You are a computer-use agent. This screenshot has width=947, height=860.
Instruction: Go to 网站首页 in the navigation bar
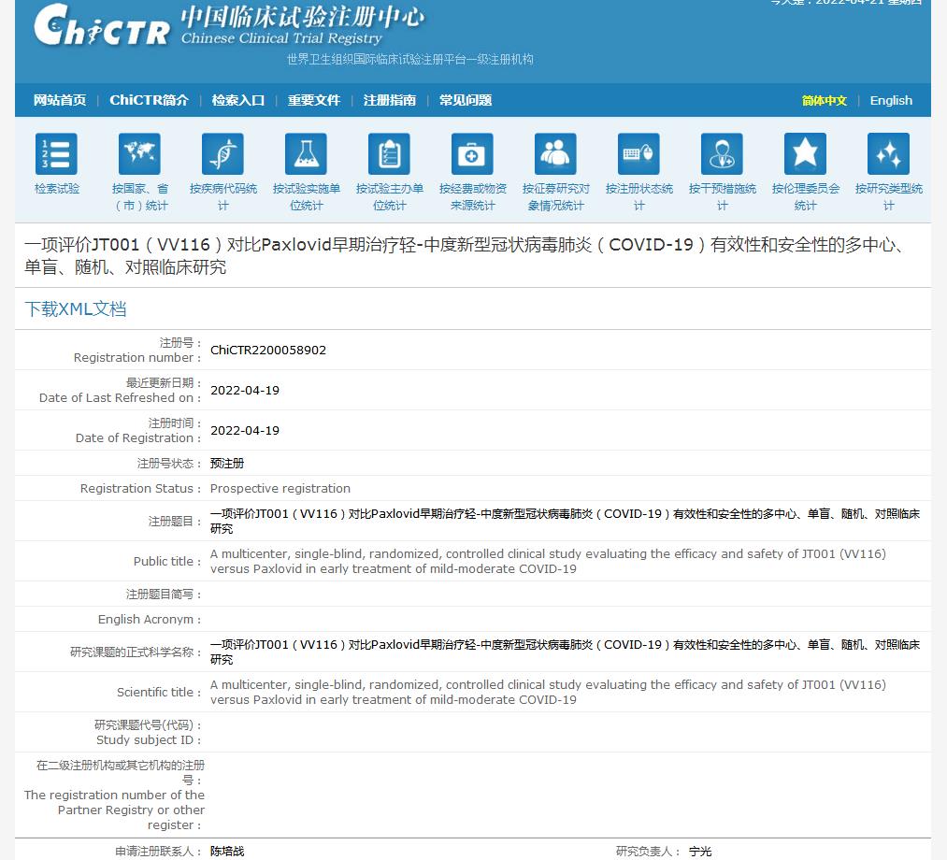point(60,100)
